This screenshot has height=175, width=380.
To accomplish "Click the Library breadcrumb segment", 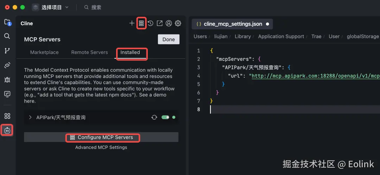I will pyautogui.click(x=242, y=37).
